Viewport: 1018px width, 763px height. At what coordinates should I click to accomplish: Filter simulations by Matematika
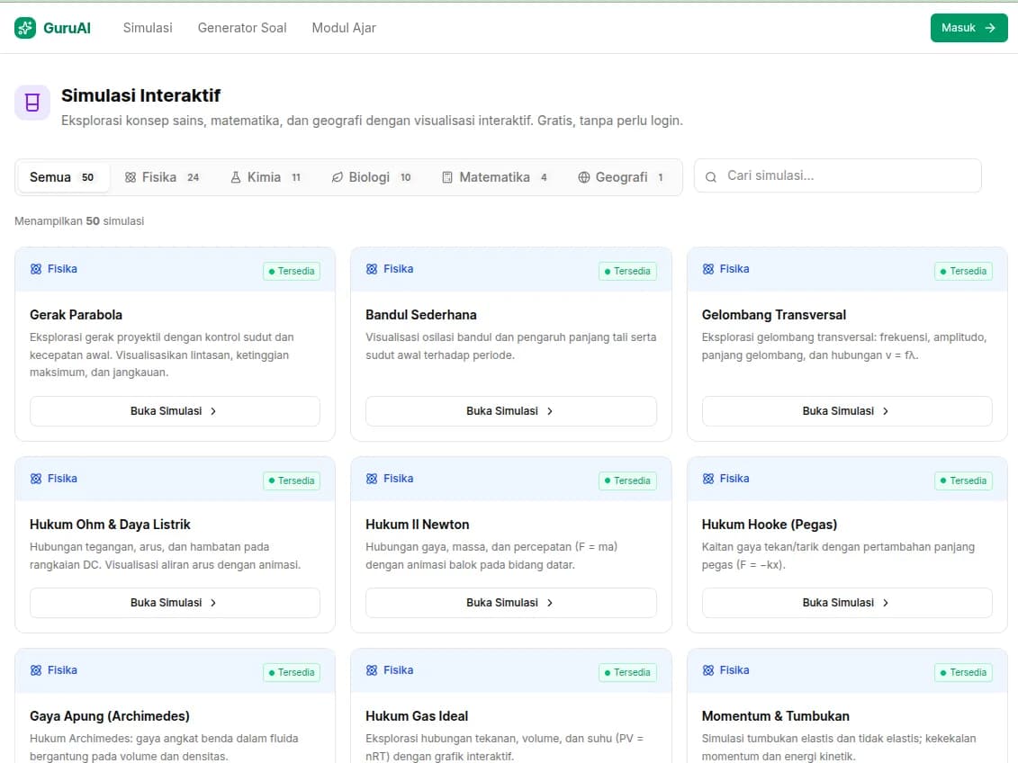click(x=494, y=177)
